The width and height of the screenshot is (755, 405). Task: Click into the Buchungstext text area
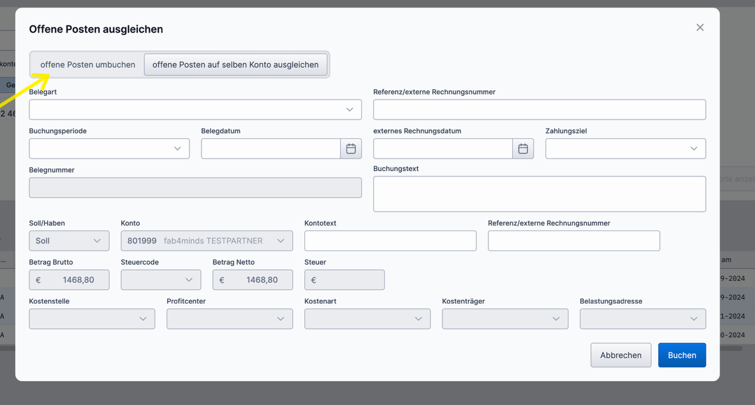(539, 194)
